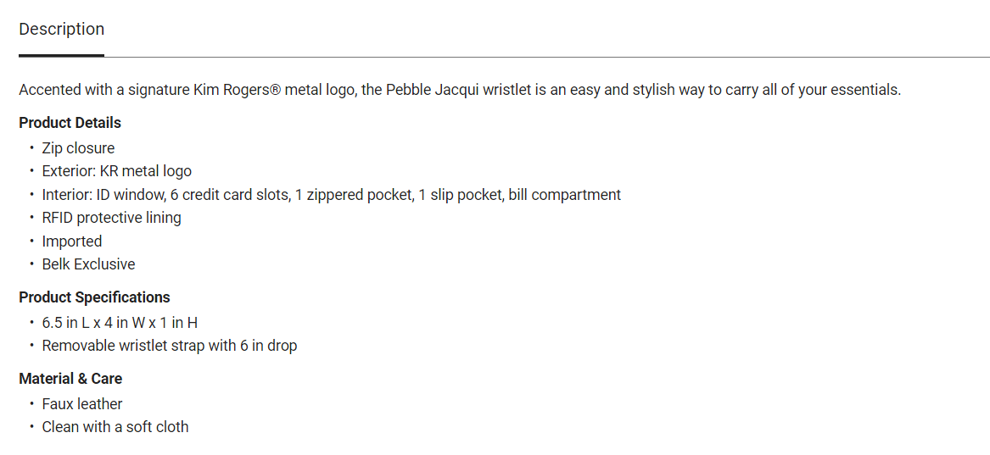Viewport: 990px width, 455px height.
Task: Click the Belk Exclusive bullet item
Action: coord(88,264)
